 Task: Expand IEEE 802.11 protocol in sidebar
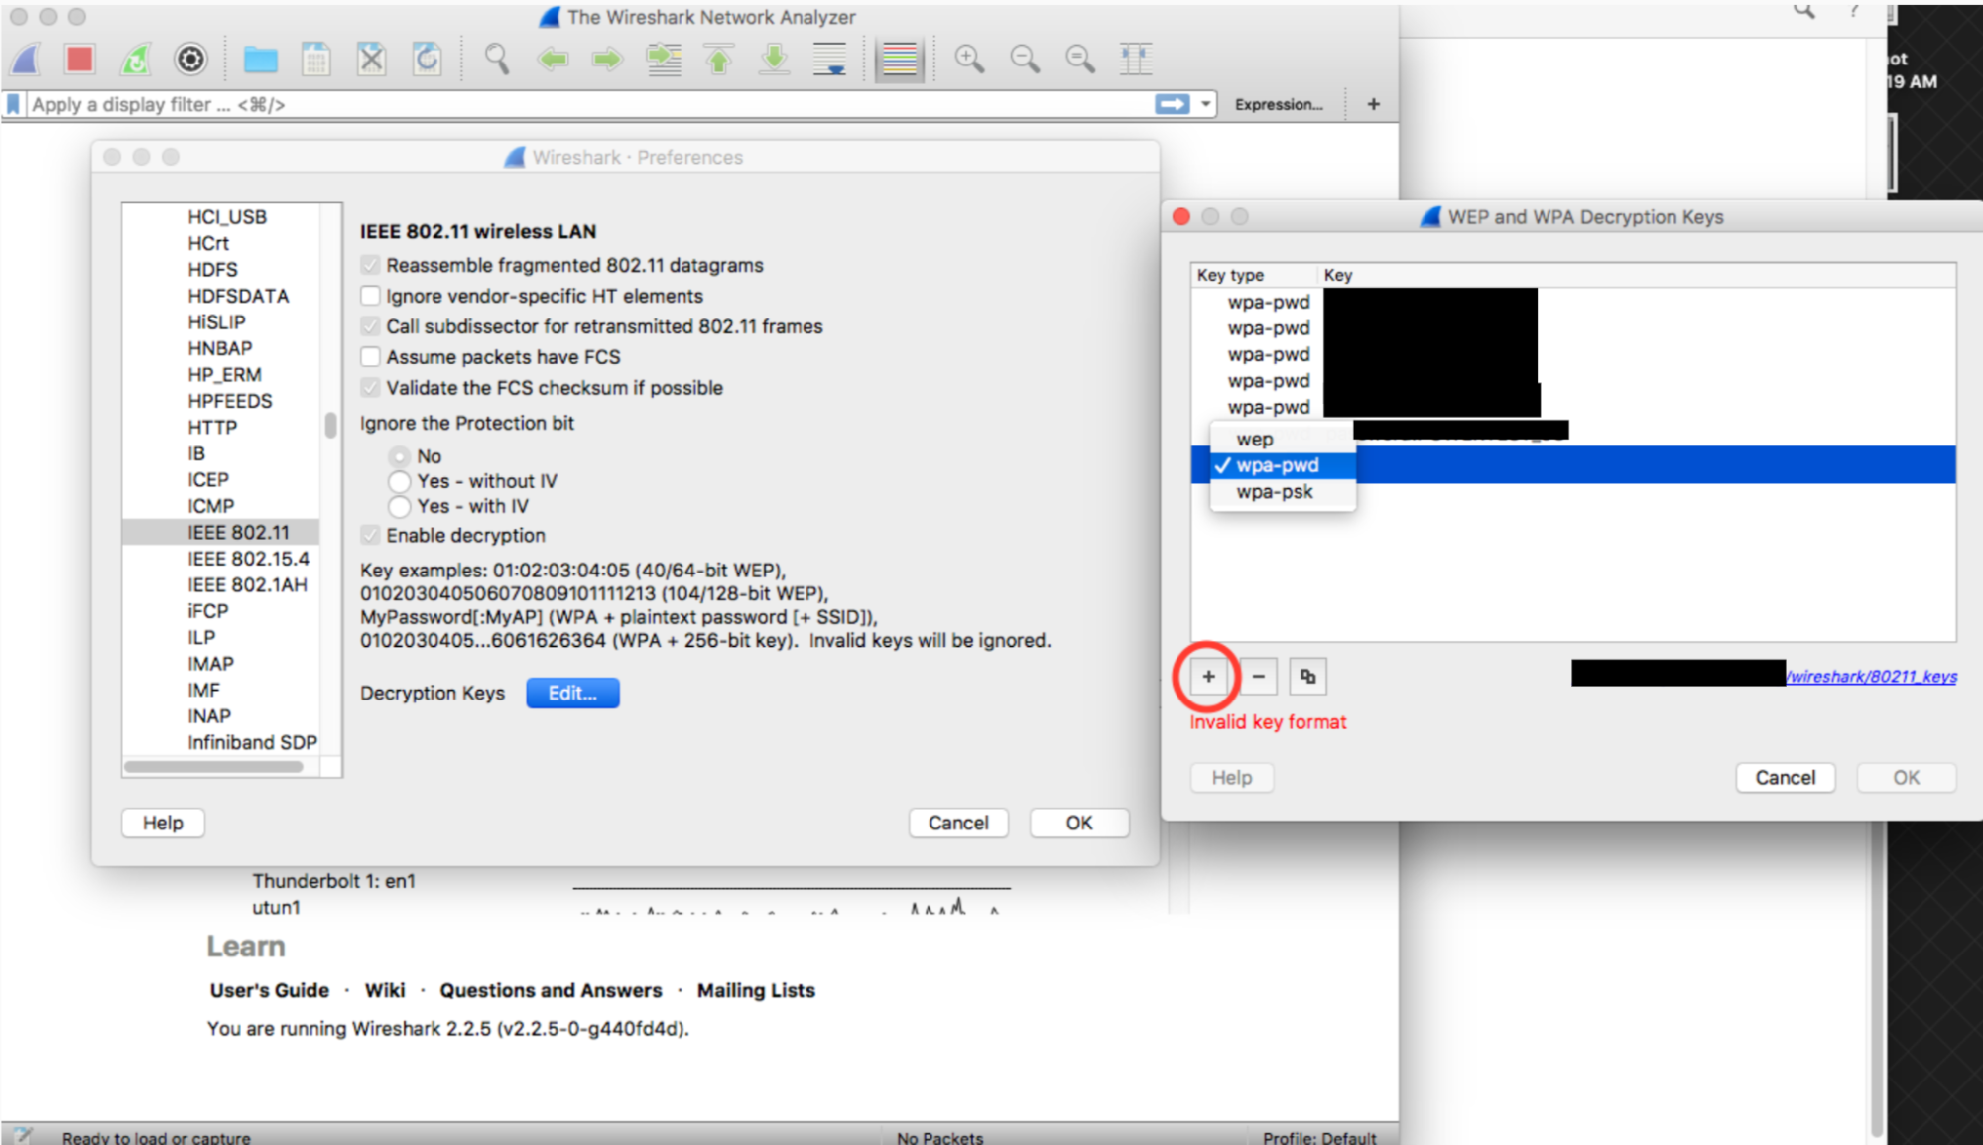tap(232, 532)
